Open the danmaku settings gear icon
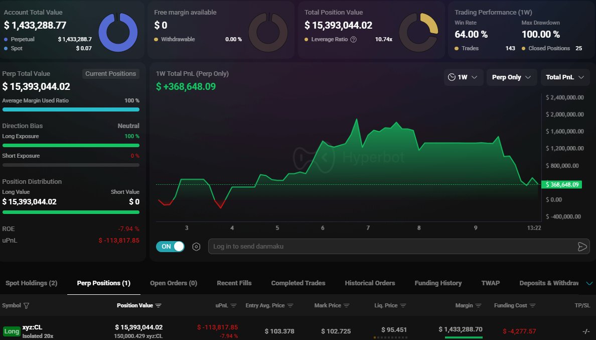This screenshot has width=596, height=340. coord(196,247)
